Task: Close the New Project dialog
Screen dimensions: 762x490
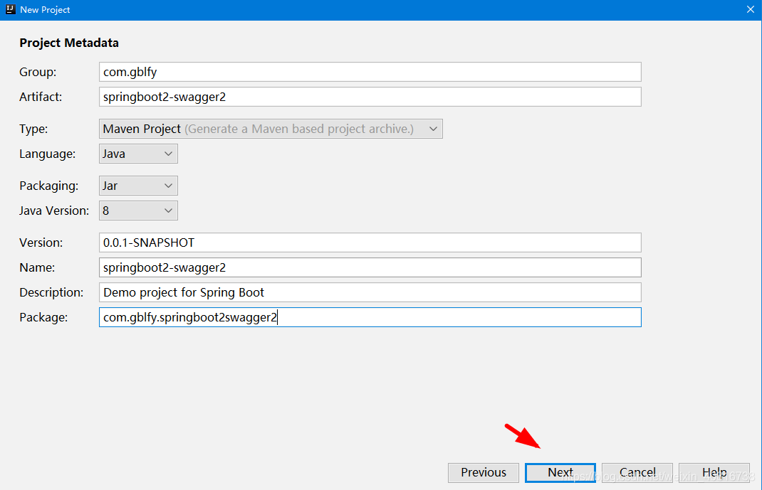Action: [751, 10]
